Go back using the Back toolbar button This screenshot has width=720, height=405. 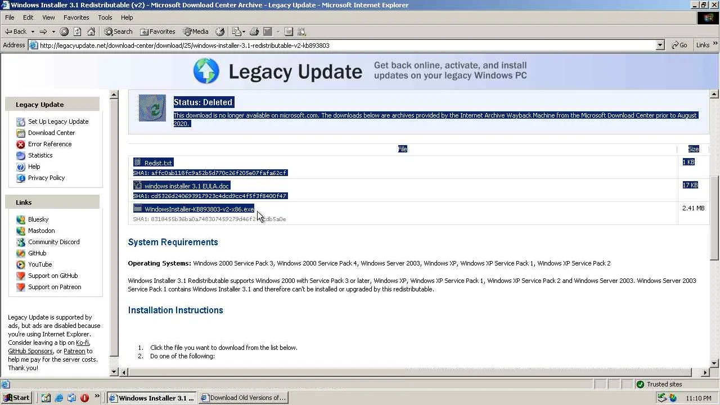click(x=15, y=31)
